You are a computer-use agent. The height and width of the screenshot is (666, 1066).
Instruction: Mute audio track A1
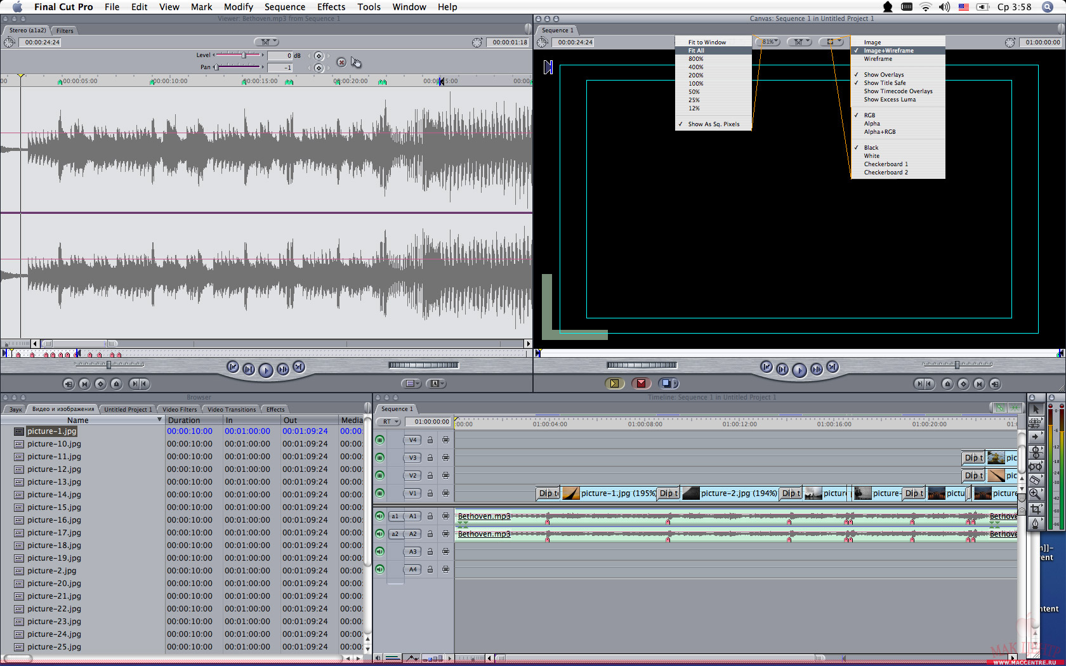click(380, 516)
